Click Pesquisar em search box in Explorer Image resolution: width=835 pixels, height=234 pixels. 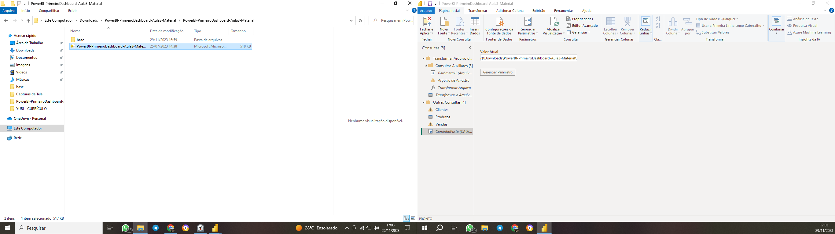click(391, 20)
